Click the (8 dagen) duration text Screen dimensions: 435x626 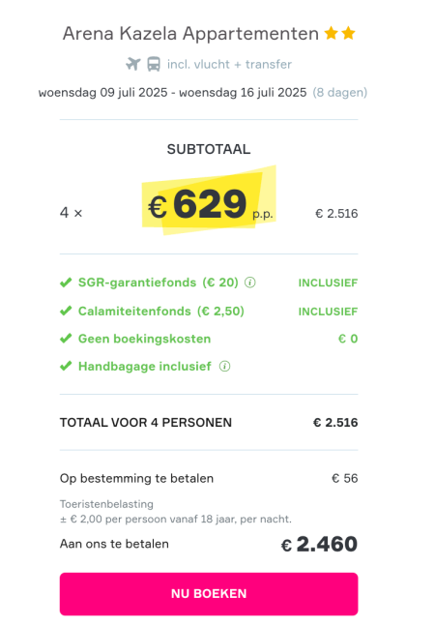pos(340,93)
